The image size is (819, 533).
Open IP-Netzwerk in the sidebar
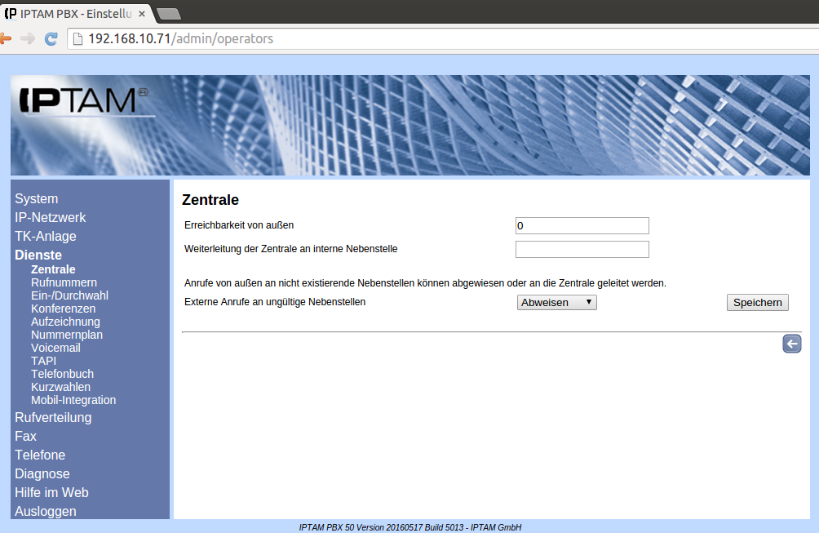pyautogui.click(x=50, y=217)
